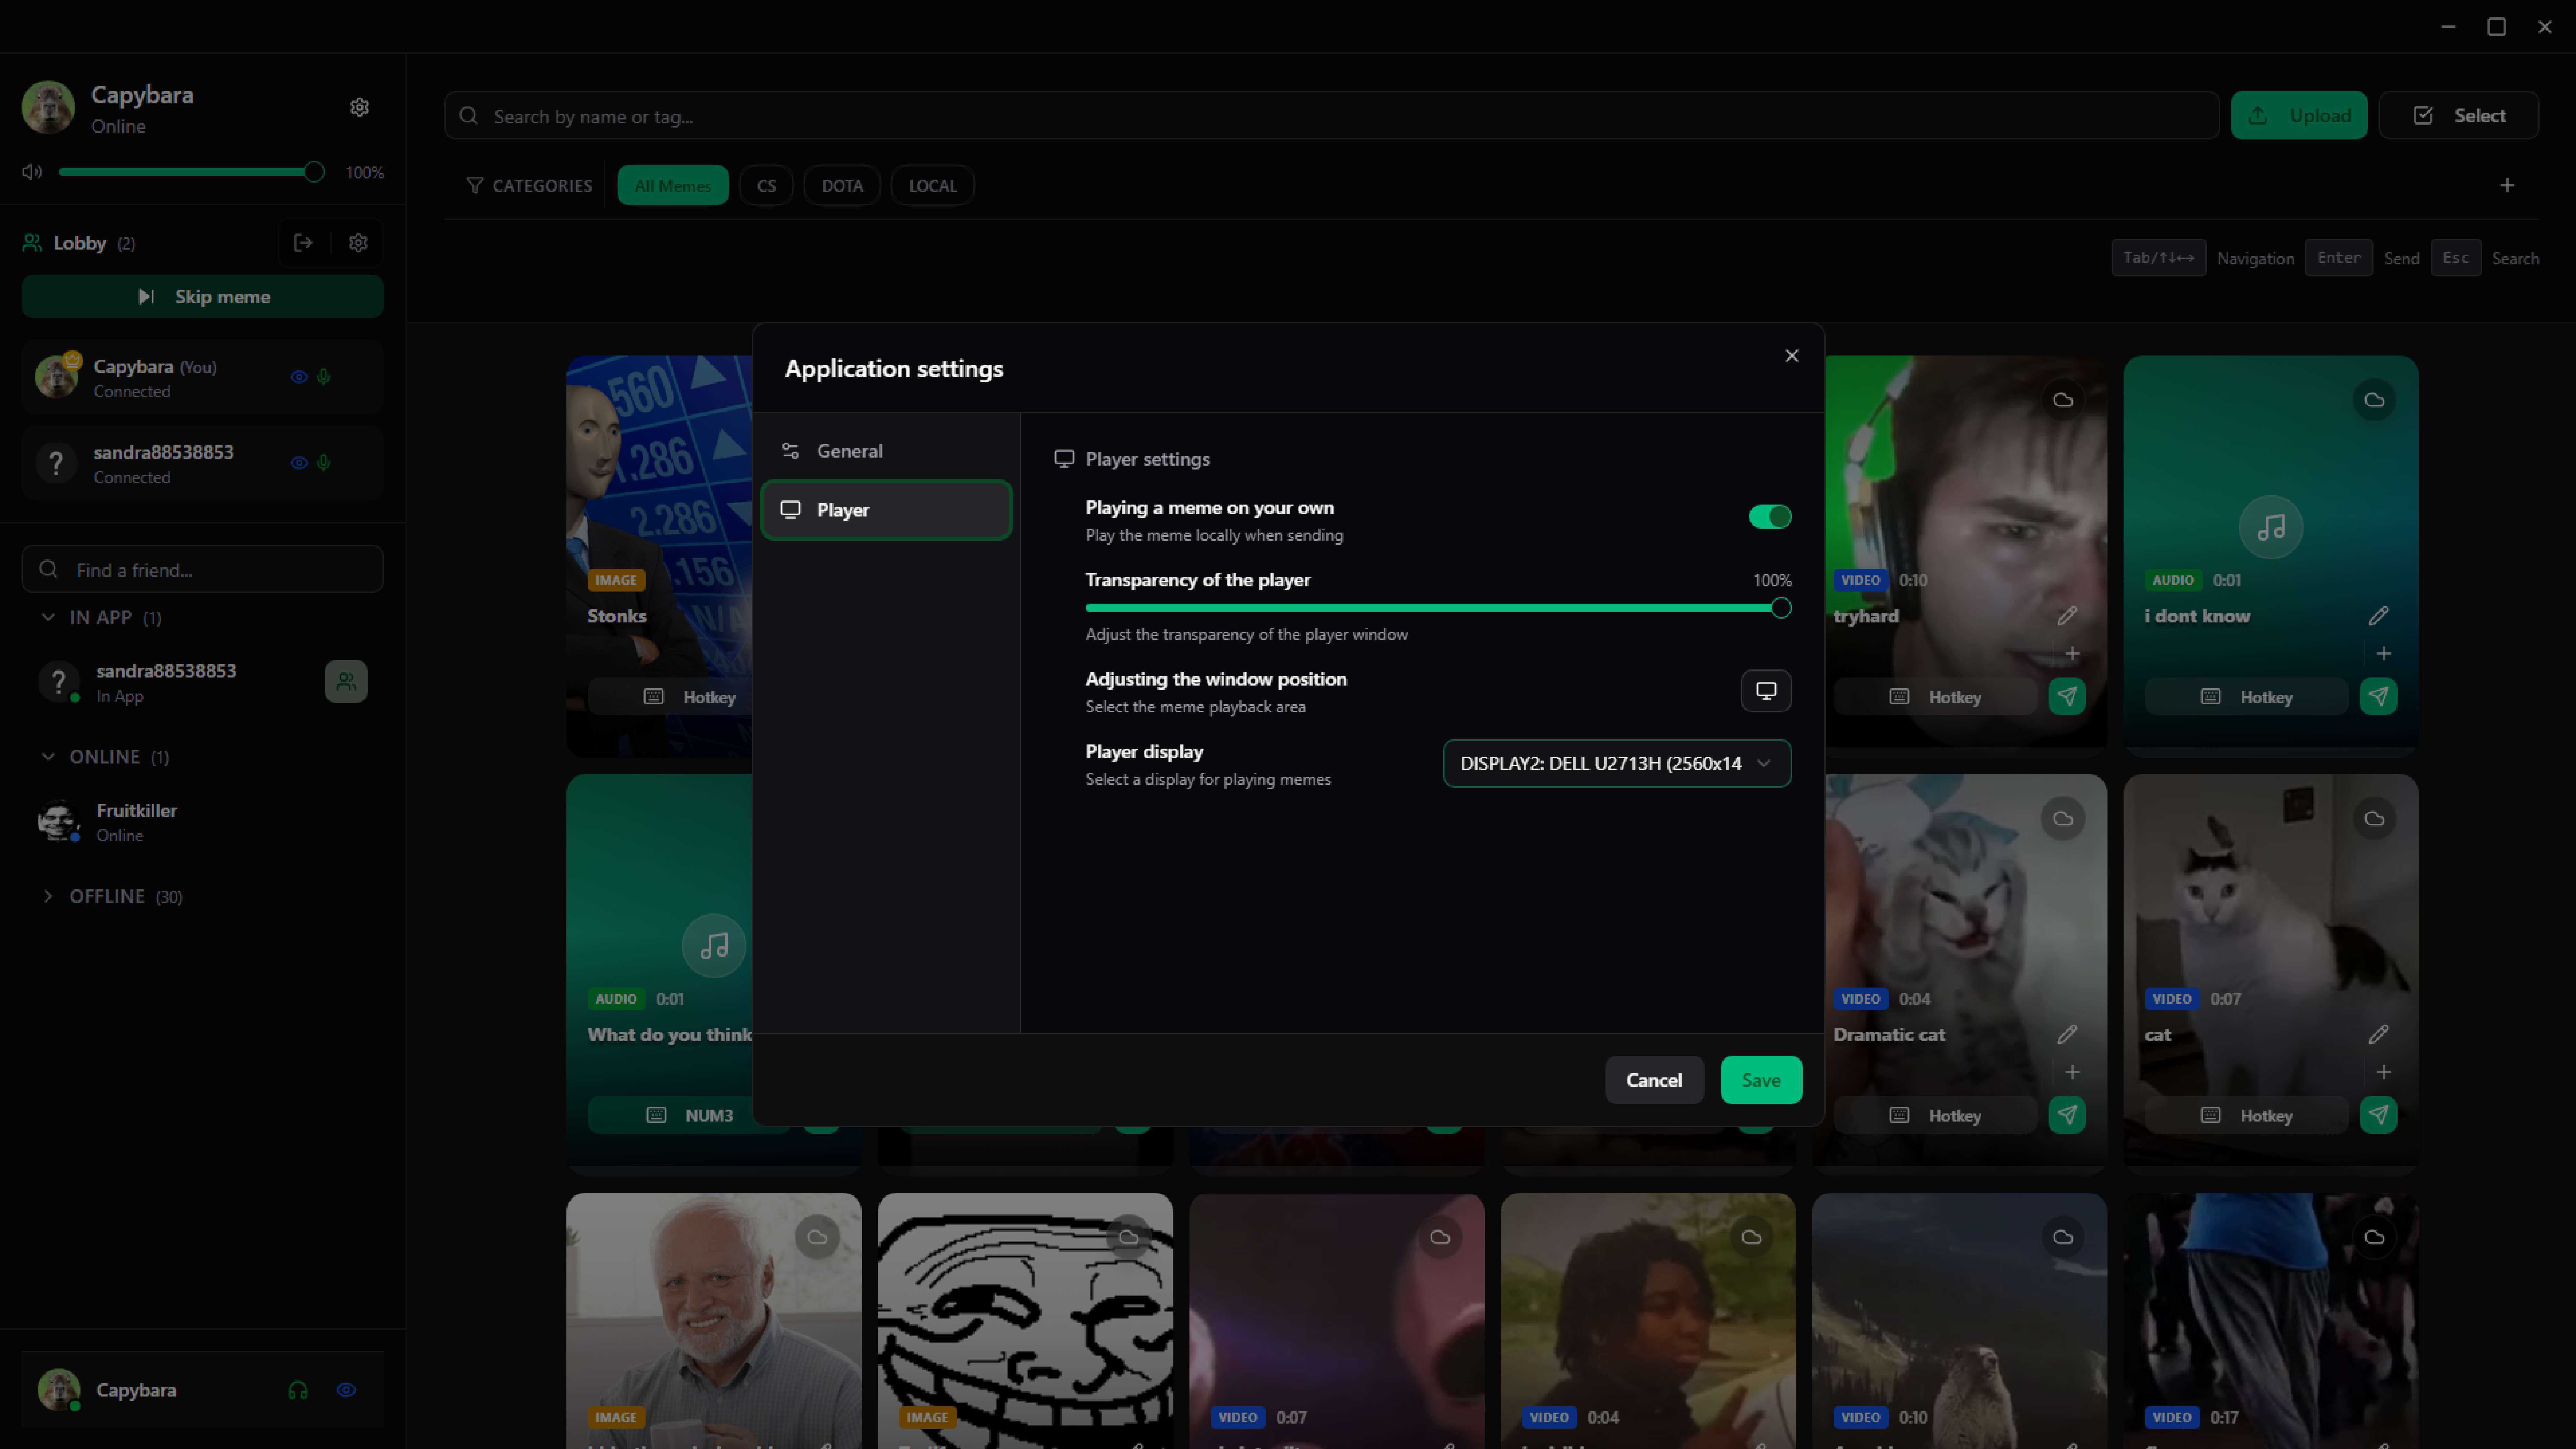Leave the lobby using exit icon
Screen dimensions: 2576x1449
[303, 243]
